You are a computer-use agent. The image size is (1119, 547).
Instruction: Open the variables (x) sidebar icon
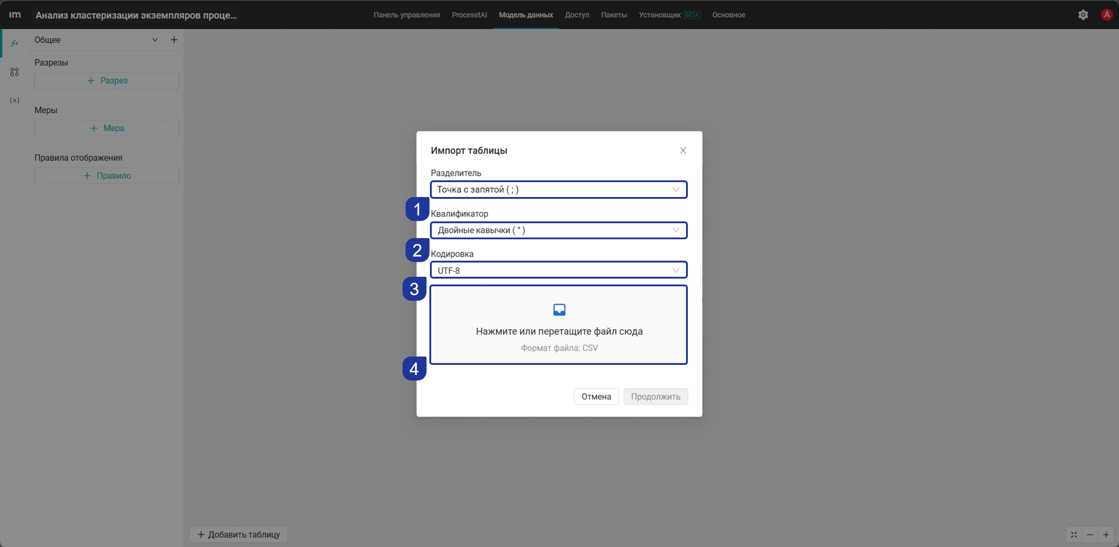(14, 100)
